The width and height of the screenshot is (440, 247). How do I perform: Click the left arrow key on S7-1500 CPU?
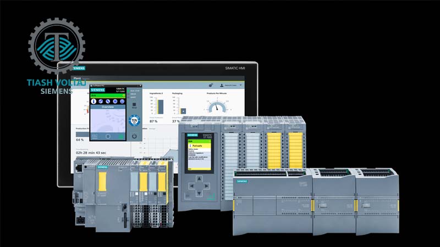click(191, 186)
